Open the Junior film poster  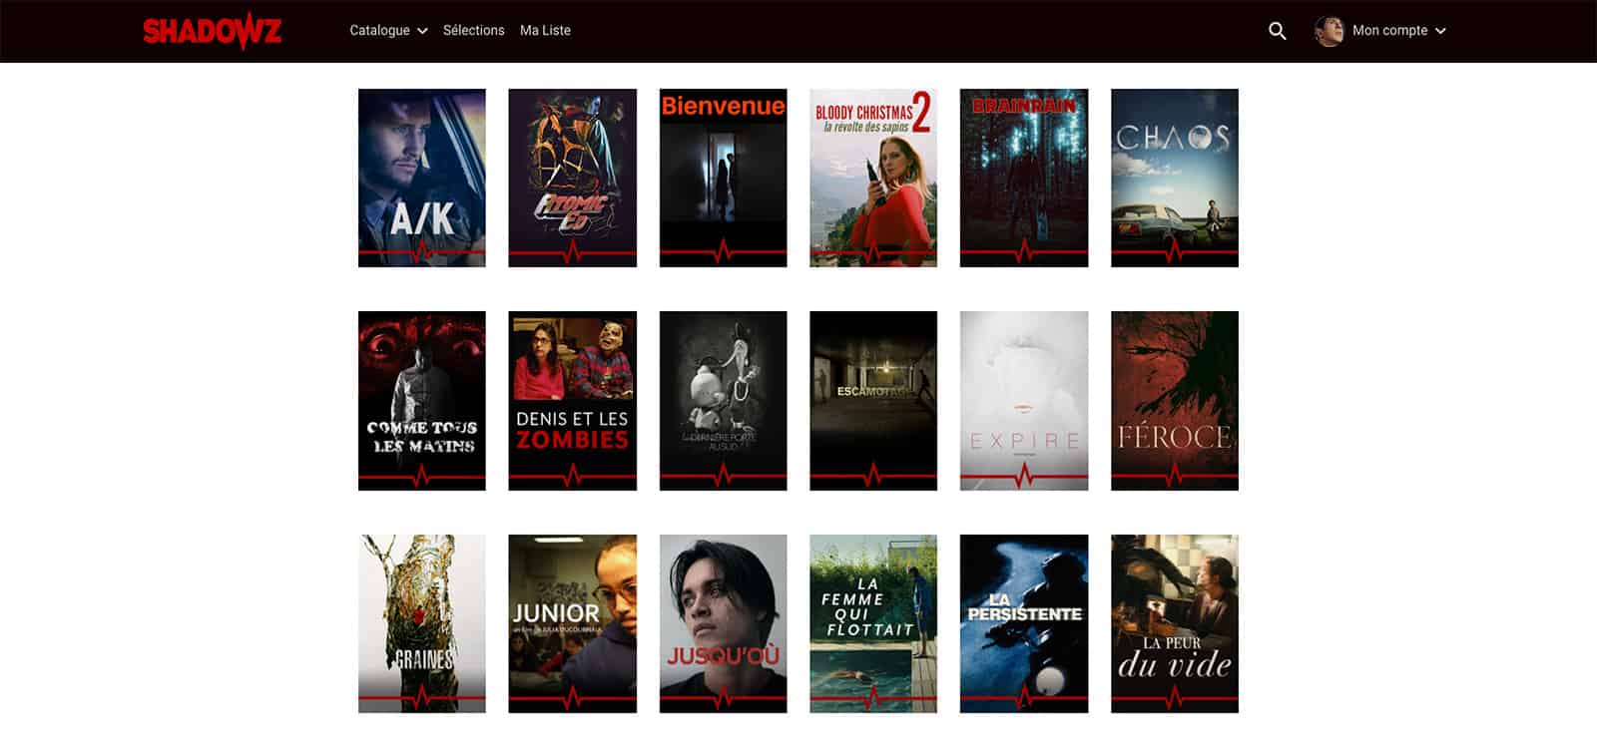click(x=572, y=623)
